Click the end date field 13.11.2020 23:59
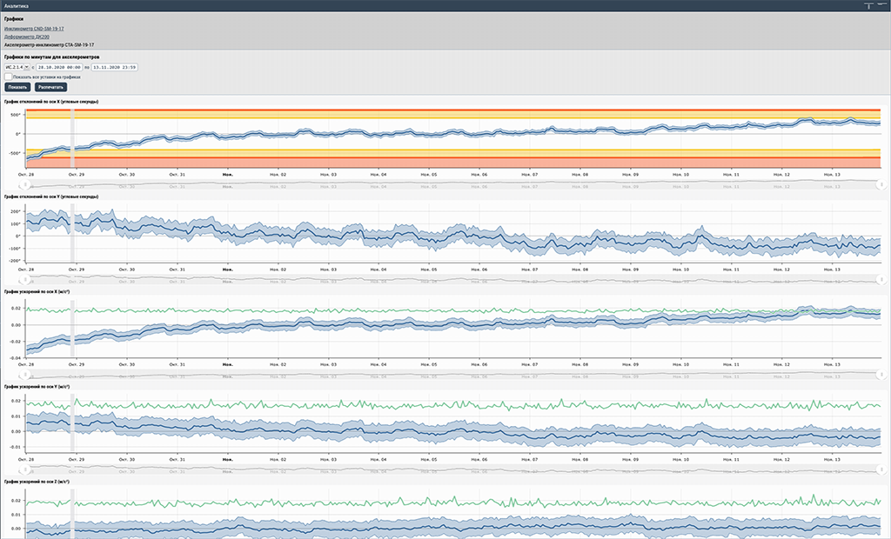This screenshot has height=539, width=891. point(115,67)
